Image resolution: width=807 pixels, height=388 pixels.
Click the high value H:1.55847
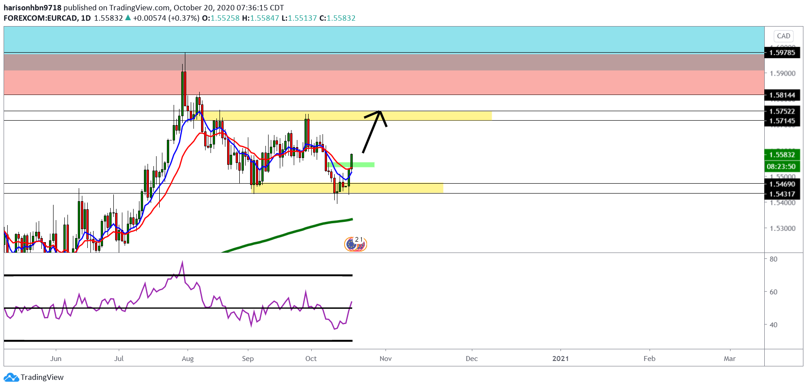pyautogui.click(x=260, y=18)
